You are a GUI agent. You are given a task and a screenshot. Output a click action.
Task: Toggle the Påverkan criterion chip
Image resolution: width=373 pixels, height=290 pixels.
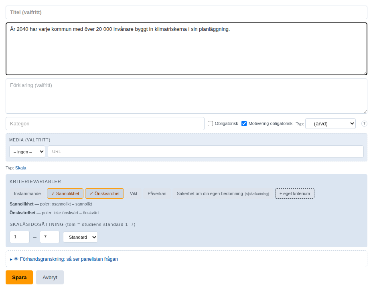coord(157,193)
